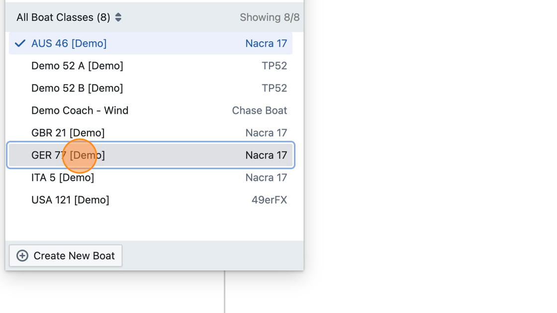Select the AUS 46 [Demo] boat
The height and width of the screenshot is (313, 557).
pos(151,43)
